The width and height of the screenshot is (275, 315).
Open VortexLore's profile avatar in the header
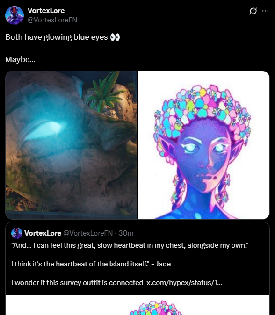pos(14,15)
